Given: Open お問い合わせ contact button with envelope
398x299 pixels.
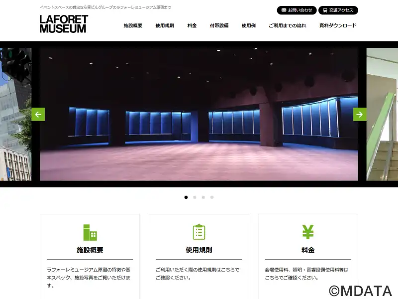Looking at the screenshot, I should click(297, 10).
